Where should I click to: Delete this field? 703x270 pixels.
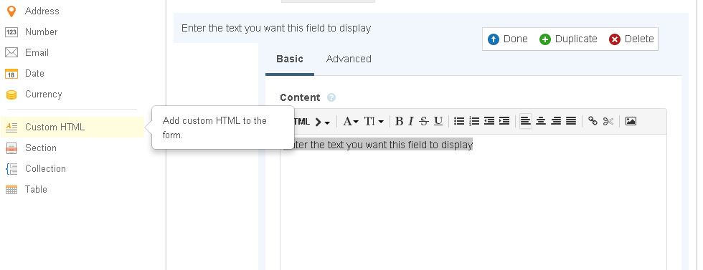point(631,39)
